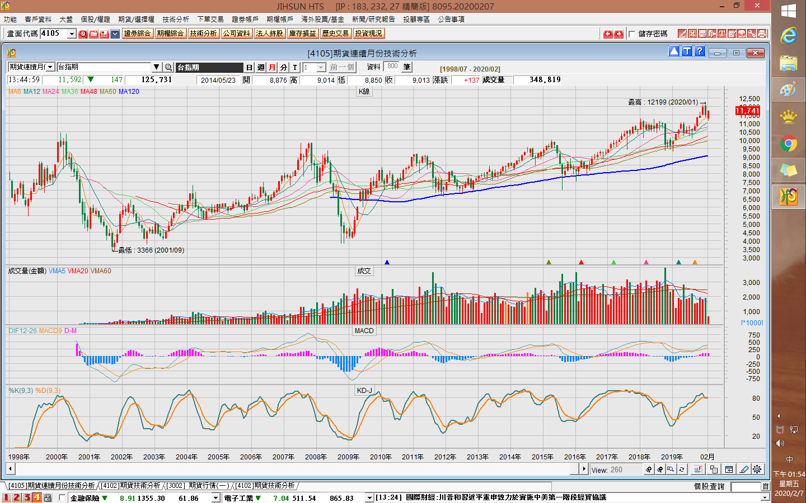Click the blue T icon in chart title bar
806x503 pixels.
(x=687, y=51)
